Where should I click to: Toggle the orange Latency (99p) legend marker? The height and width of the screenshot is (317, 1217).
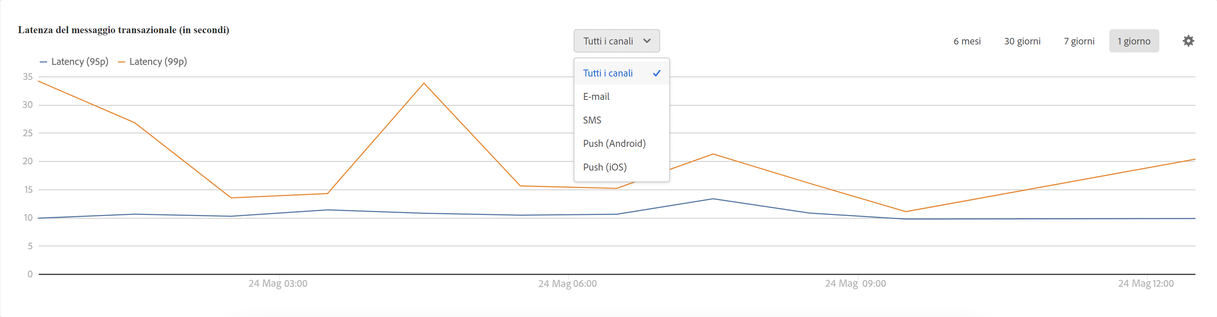pos(122,62)
